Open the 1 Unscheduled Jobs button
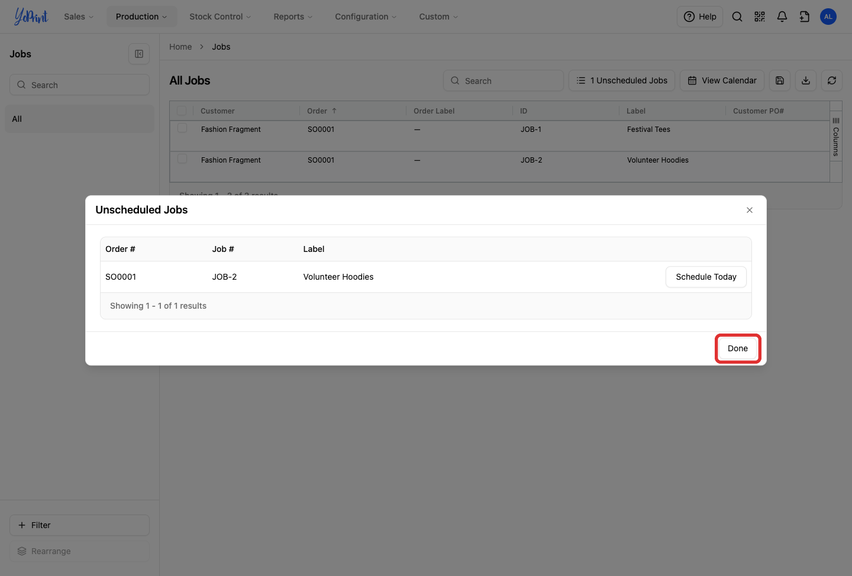The width and height of the screenshot is (852, 576). (x=622, y=80)
